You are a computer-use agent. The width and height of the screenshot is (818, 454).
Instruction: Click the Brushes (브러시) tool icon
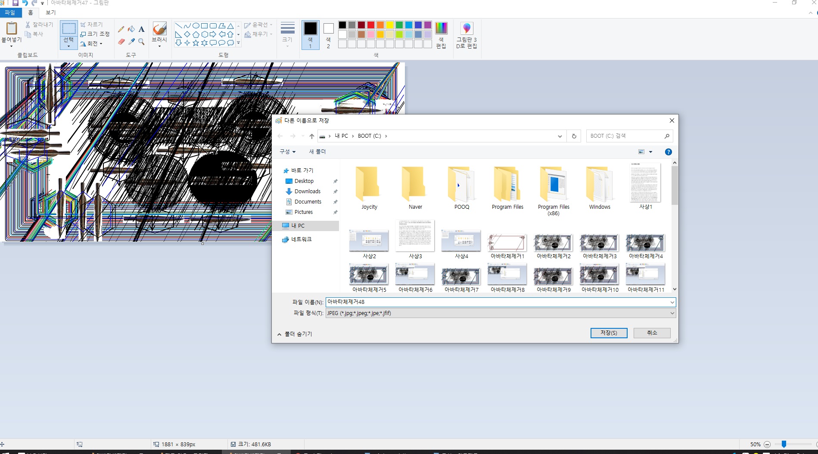[159, 29]
